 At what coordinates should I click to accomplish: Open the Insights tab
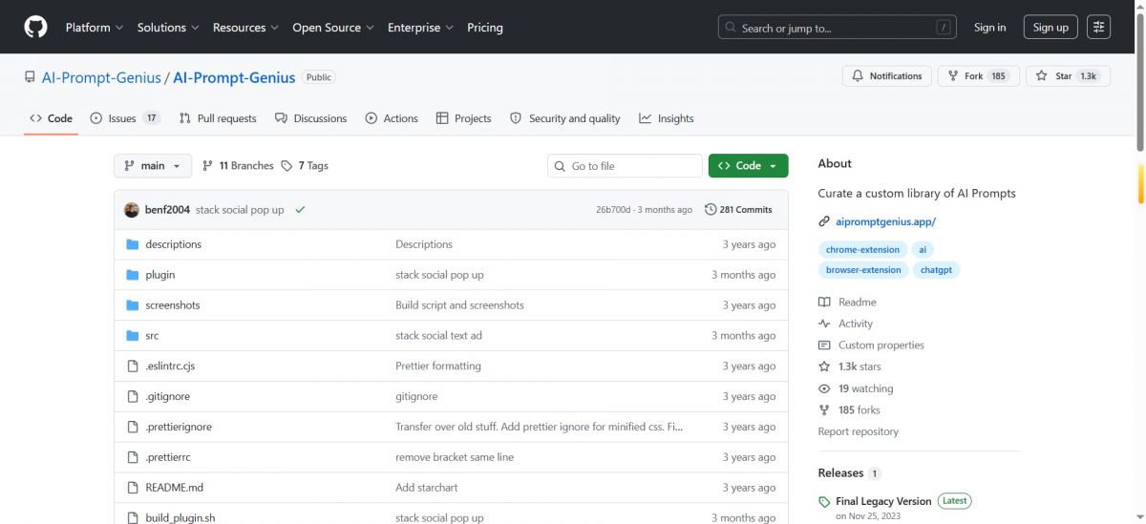click(667, 118)
